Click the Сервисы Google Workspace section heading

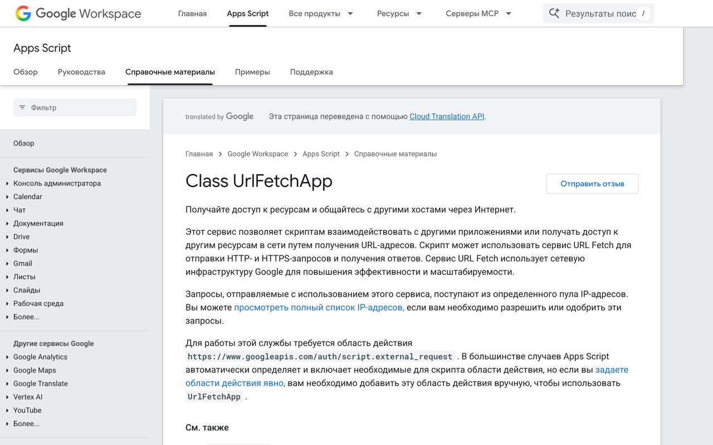[x=60, y=170]
